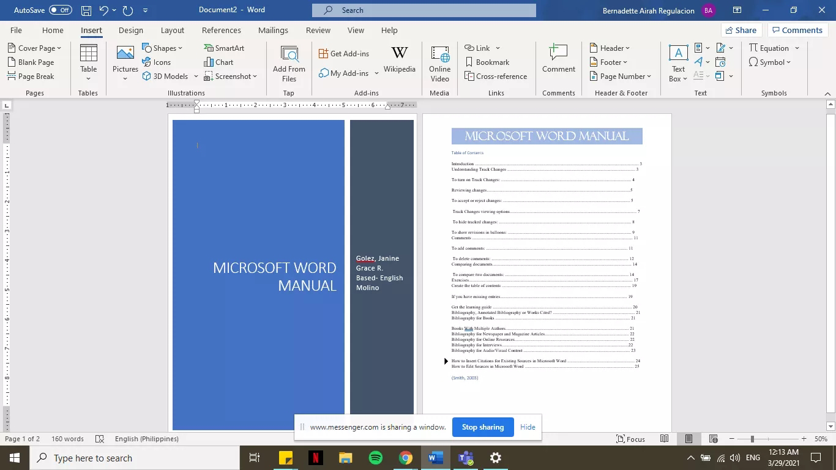836x470 pixels.
Task: Open the Quick Access Toolbar customize arrow
Action: pyautogui.click(x=145, y=10)
